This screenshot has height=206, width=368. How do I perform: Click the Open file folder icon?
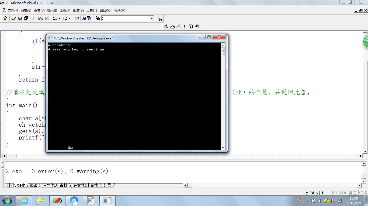13,19
